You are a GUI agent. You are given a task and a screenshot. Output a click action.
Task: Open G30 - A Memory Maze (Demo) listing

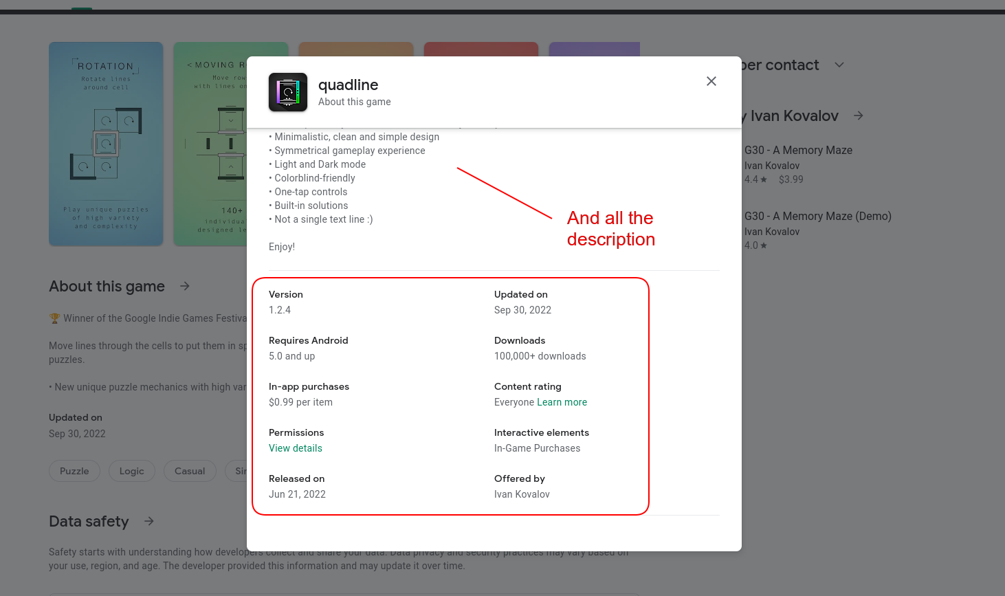pyautogui.click(x=817, y=216)
